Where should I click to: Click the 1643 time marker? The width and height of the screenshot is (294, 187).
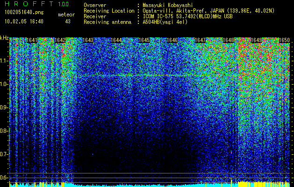pos(88,40)
